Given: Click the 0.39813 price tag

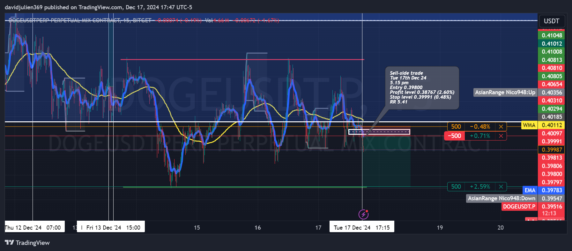Looking at the screenshot, I should click(552, 158).
